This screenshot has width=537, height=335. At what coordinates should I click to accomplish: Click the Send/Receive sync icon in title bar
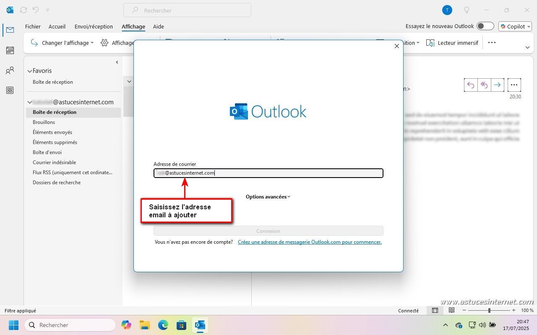(x=23, y=10)
